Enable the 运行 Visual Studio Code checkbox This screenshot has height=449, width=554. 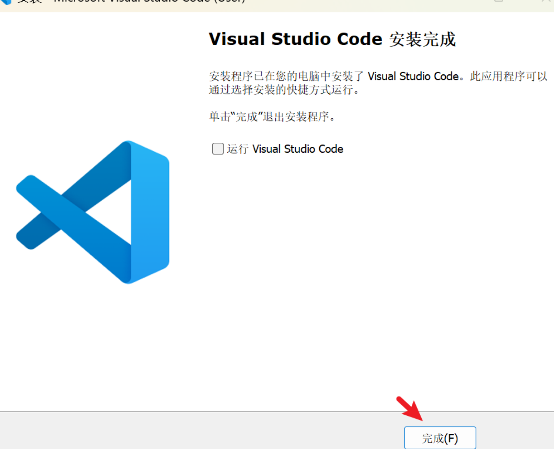[218, 149]
